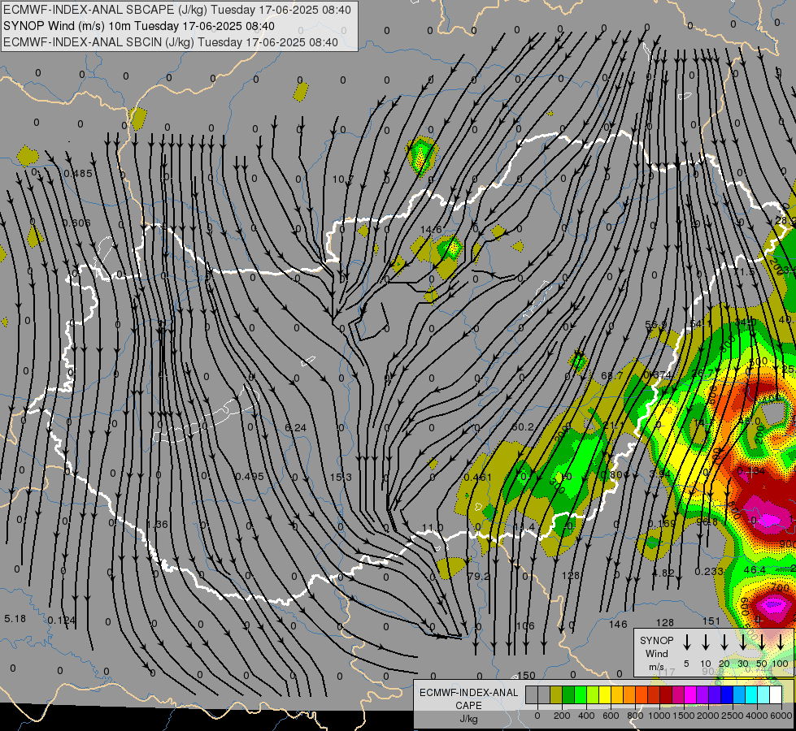The height and width of the screenshot is (731, 796).
Task: Click the '46.4' value on the map
Action: (x=755, y=570)
